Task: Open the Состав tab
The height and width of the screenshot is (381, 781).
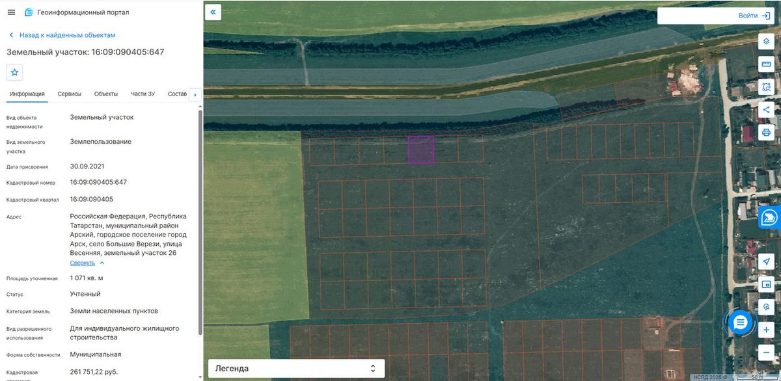Action: click(177, 94)
